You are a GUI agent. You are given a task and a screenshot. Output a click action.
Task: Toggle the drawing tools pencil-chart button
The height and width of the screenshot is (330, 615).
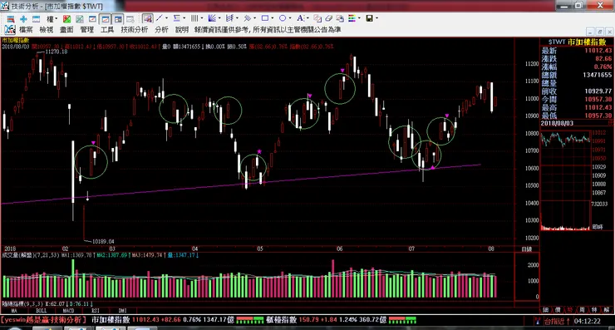pyautogui.click(x=147, y=18)
